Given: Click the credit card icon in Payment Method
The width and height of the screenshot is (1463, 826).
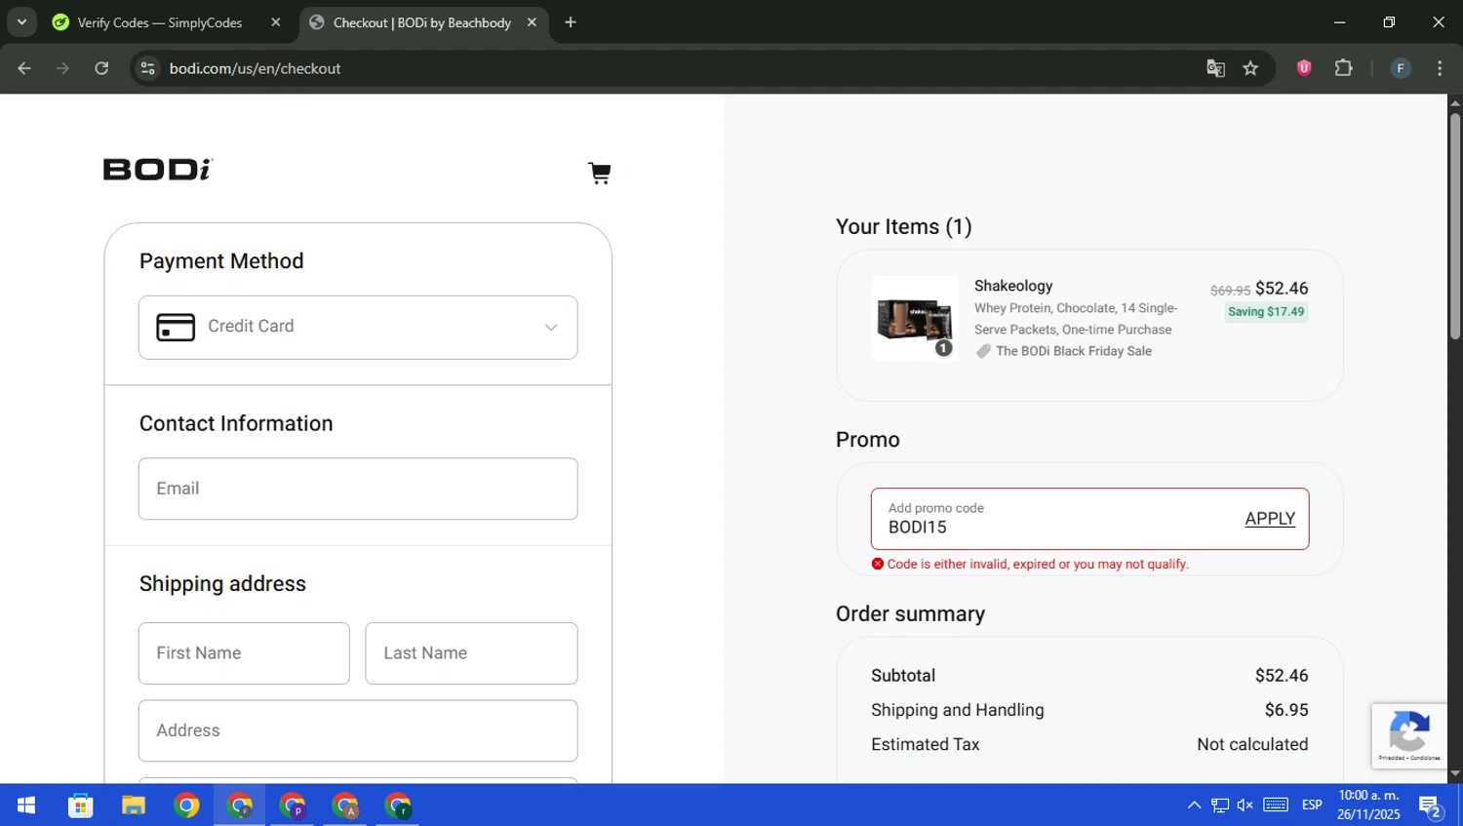Looking at the screenshot, I should pos(176,327).
